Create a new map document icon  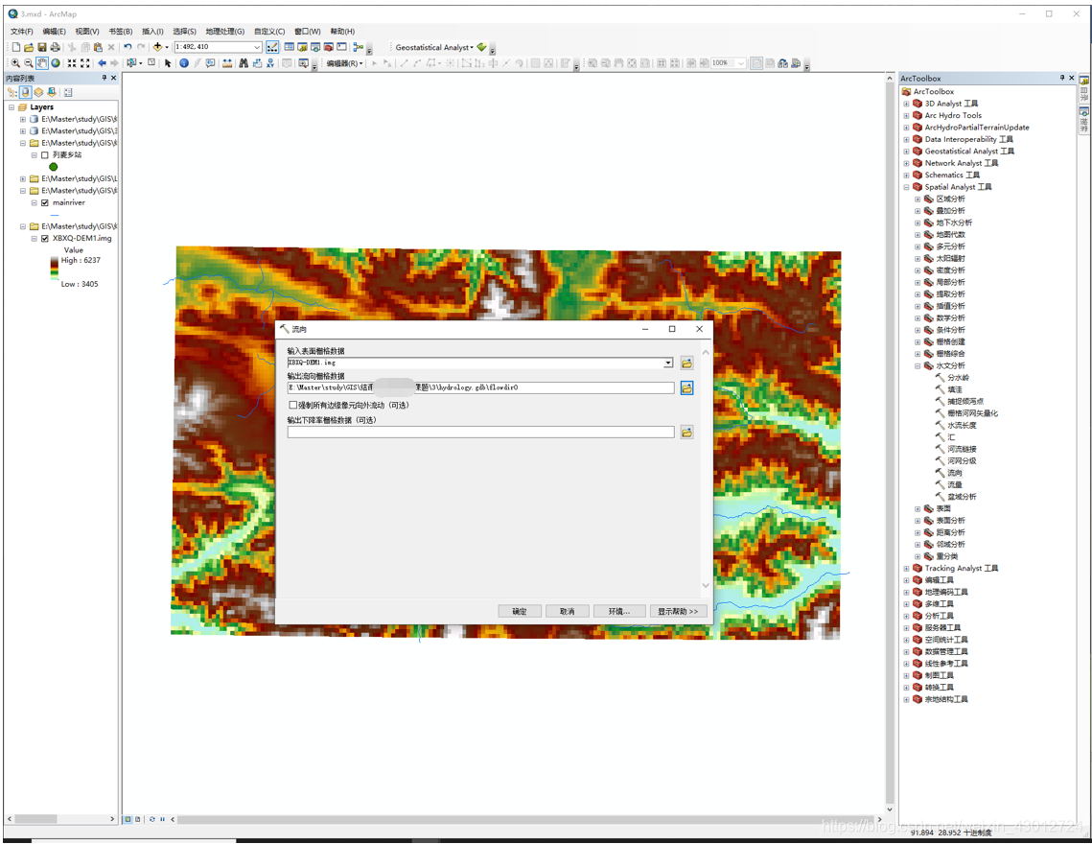15,47
